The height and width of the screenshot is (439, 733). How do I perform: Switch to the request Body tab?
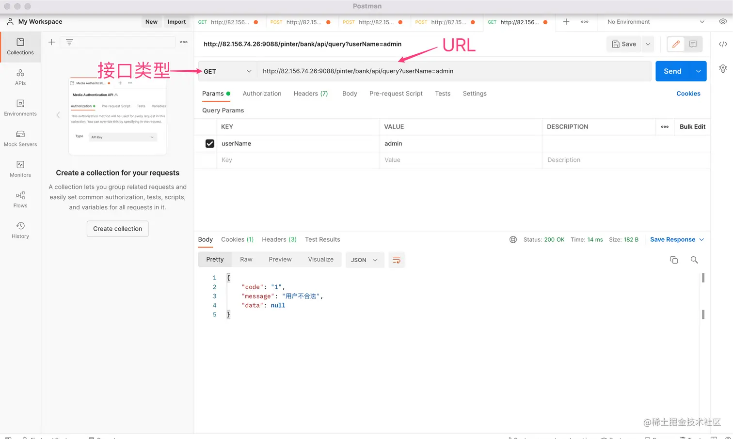click(x=350, y=94)
